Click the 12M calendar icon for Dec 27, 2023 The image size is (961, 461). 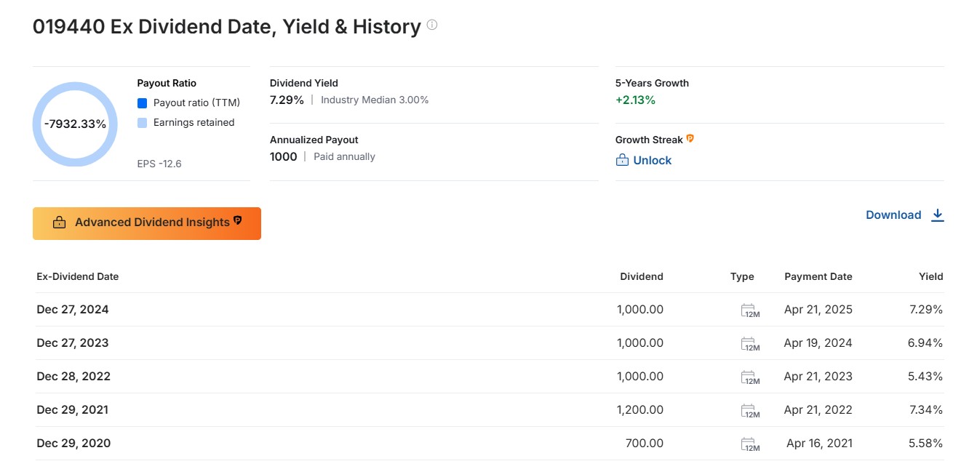[x=749, y=344]
